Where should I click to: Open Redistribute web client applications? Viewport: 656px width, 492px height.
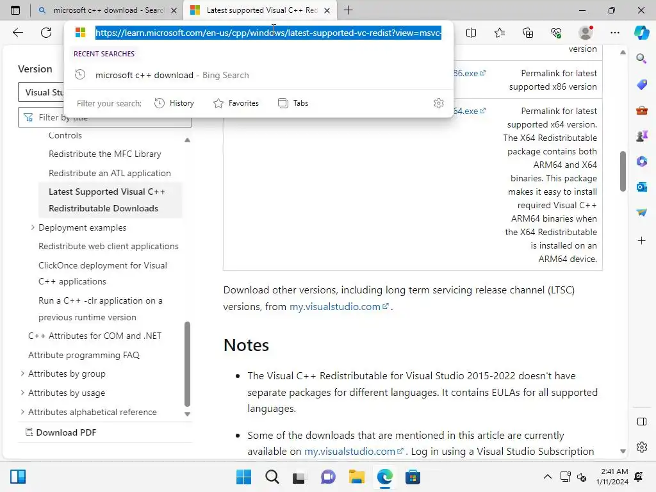pos(108,246)
